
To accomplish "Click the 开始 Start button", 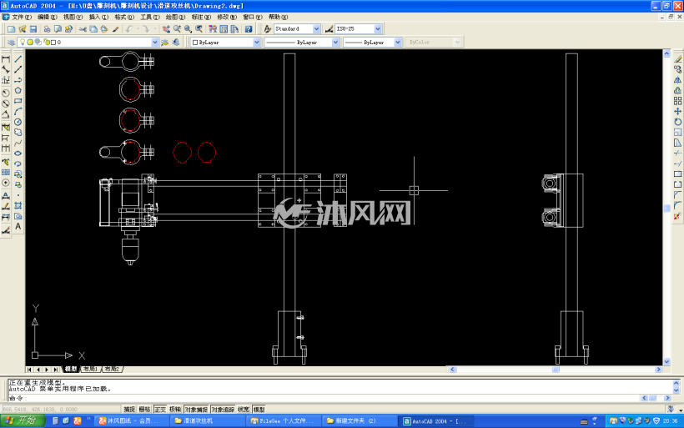I will (x=23, y=420).
